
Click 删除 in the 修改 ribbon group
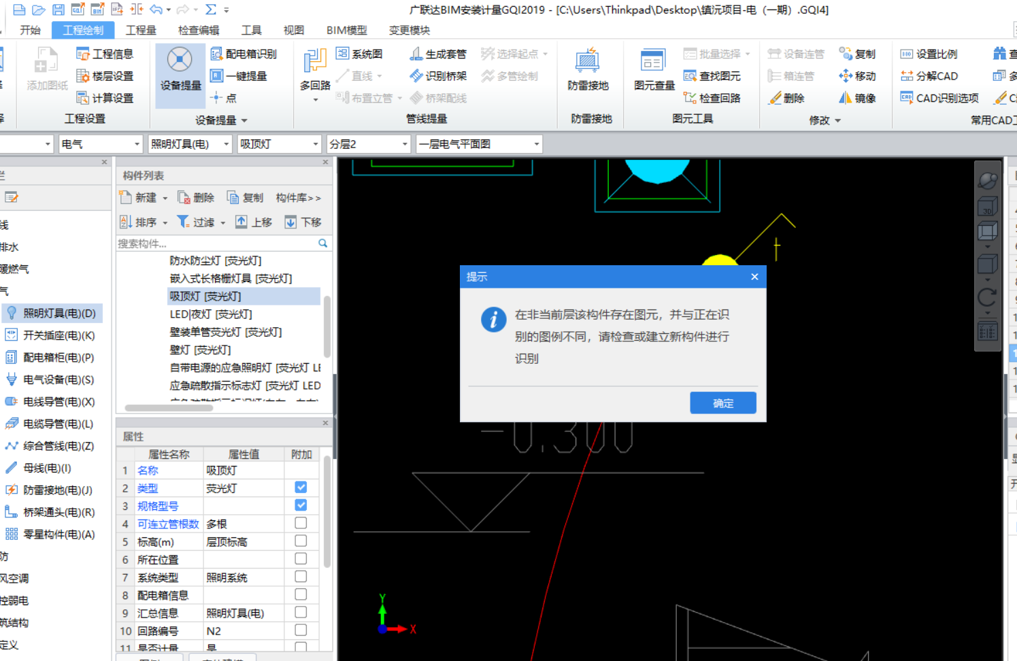[x=786, y=98]
